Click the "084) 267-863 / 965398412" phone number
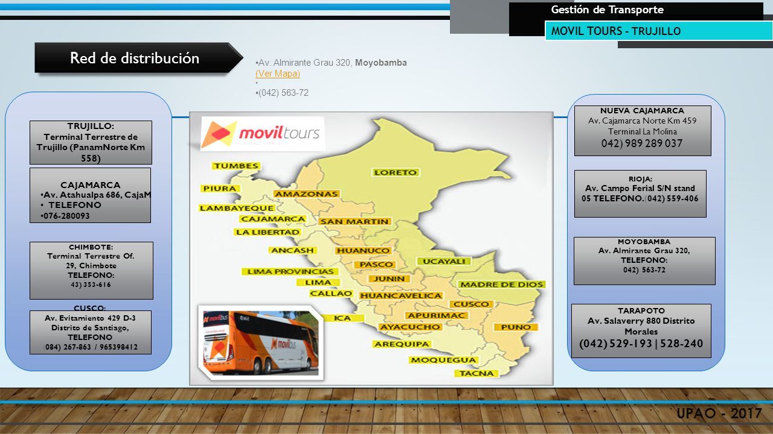The width and height of the screenshot is (773, 434). click(x=91, y=347)
